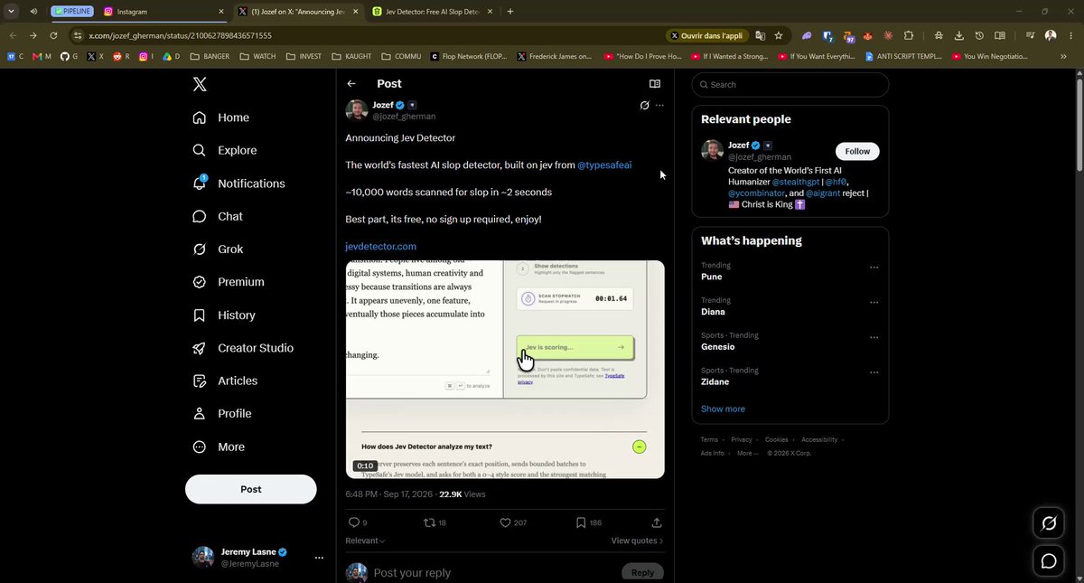Viewport: 1084px width, 583px height.
Task: Play the Jev Detector video thumbnail
Action: pyautogui.click(x=505, y=370)
